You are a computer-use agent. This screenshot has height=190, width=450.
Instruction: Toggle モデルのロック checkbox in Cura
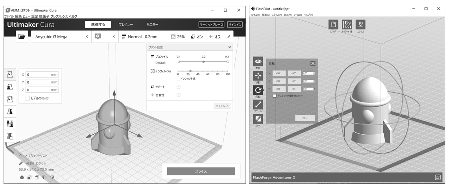coord(27,98)
